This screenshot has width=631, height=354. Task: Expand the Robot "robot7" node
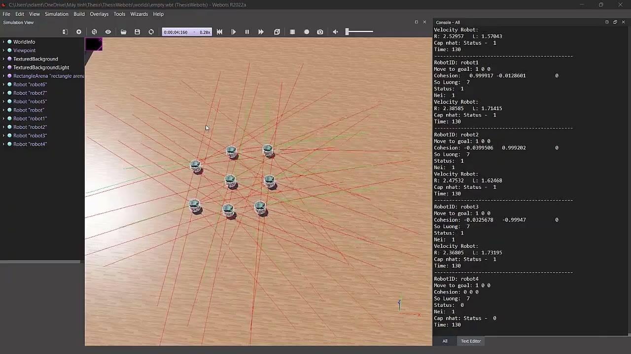[x=3, y=93]
